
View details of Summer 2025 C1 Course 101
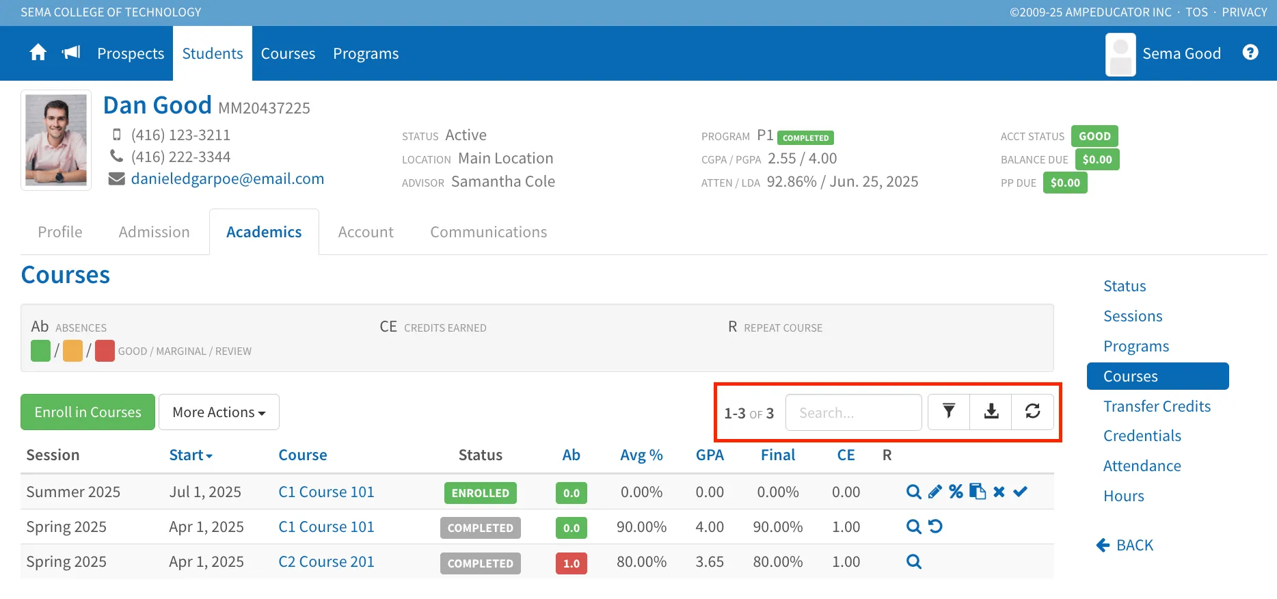pos(913,492)
